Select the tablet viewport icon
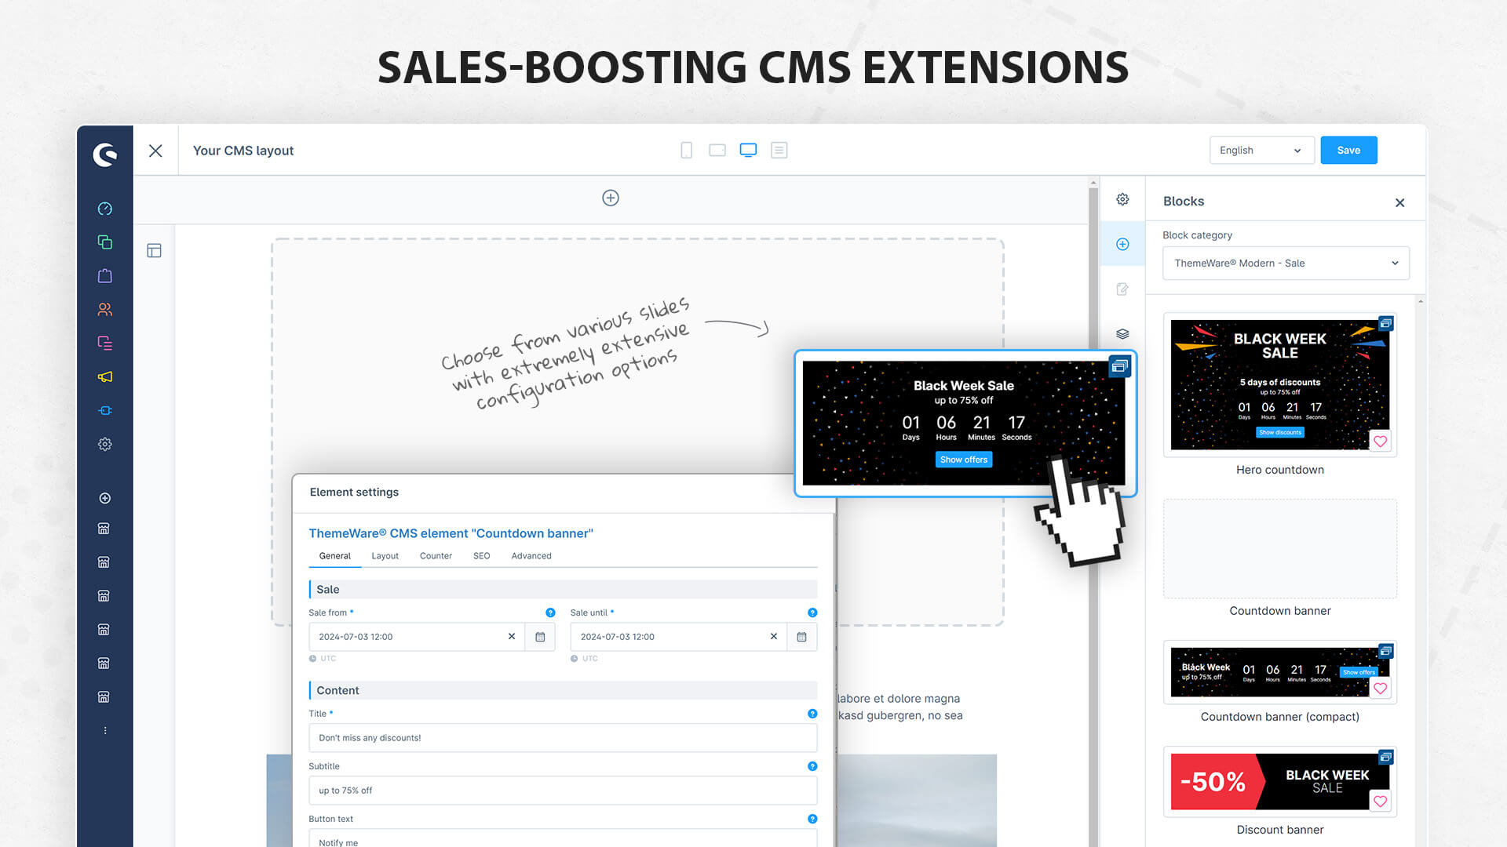Viewport: 1507px width, 847px height. [717, 150]
